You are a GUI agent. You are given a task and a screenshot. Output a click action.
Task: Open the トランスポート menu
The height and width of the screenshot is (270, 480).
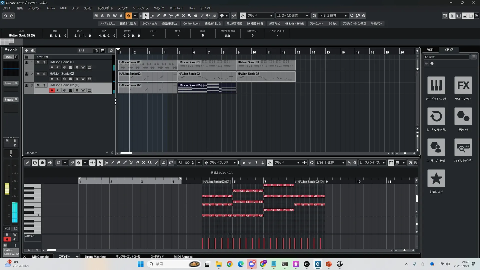[105, 8]
